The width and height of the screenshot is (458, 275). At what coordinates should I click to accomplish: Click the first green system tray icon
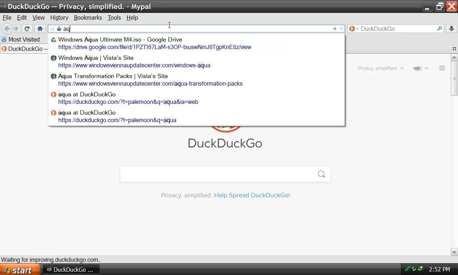pyautogui.click(x=407, y=269)
